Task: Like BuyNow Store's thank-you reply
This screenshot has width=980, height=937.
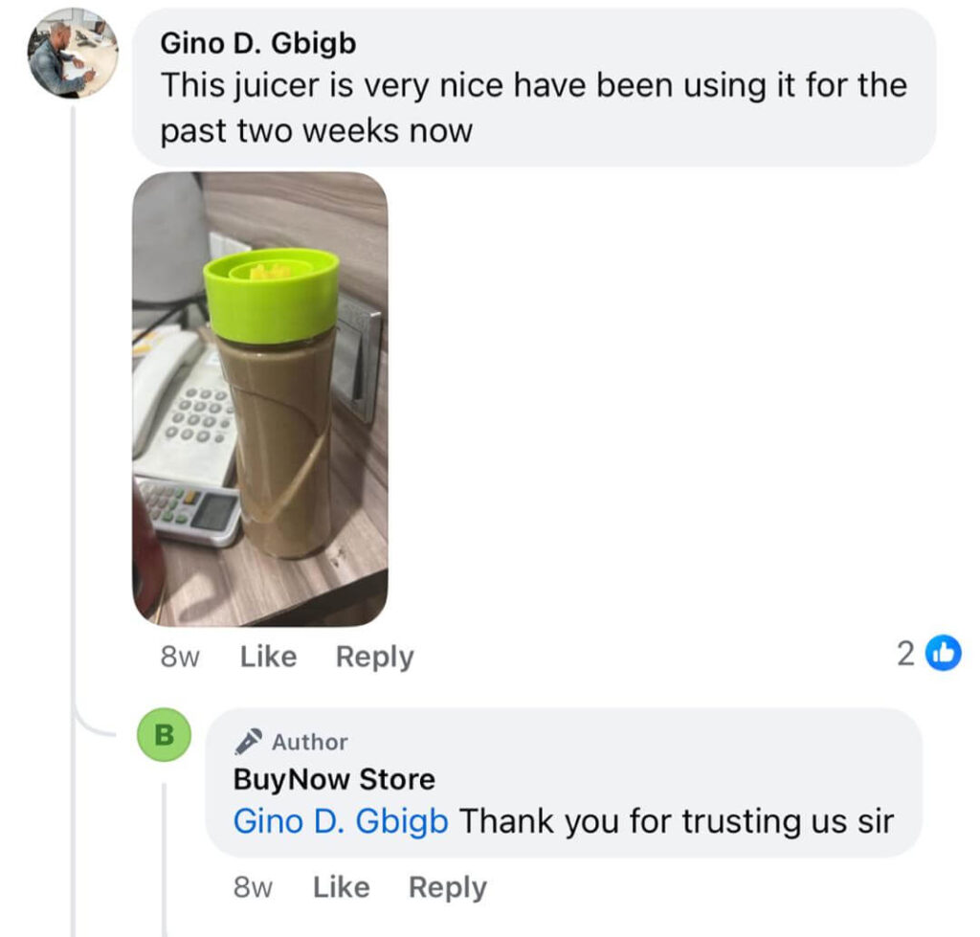Action: (342, 887)
